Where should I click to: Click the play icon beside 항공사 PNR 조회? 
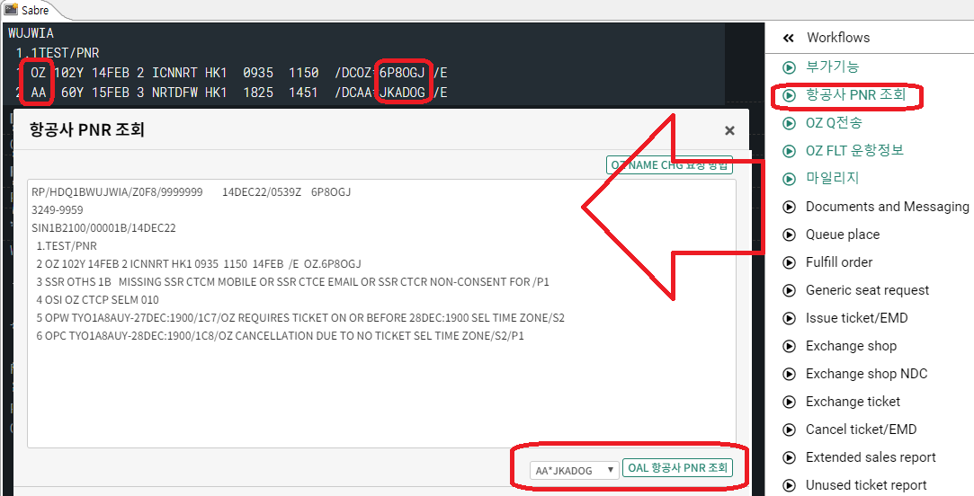click(x=790, y=94)
